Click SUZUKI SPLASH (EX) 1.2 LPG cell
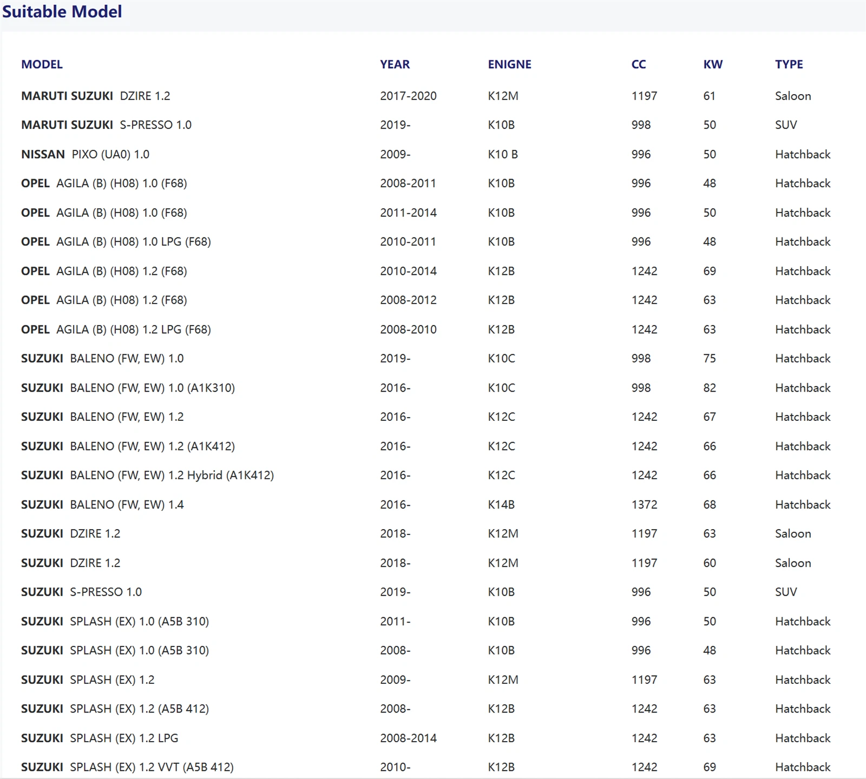Viewport: 866px width, 779px height. click(x=100, y=738)
